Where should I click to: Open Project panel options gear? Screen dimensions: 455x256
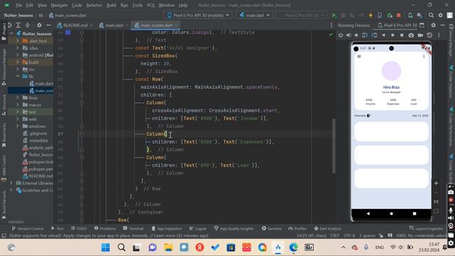click(39, 26)
